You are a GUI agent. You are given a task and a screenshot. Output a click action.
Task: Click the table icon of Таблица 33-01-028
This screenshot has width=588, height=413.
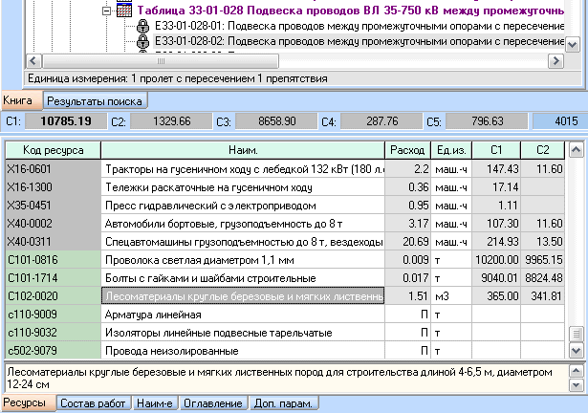pyautogui.click(x=124, y=10)
